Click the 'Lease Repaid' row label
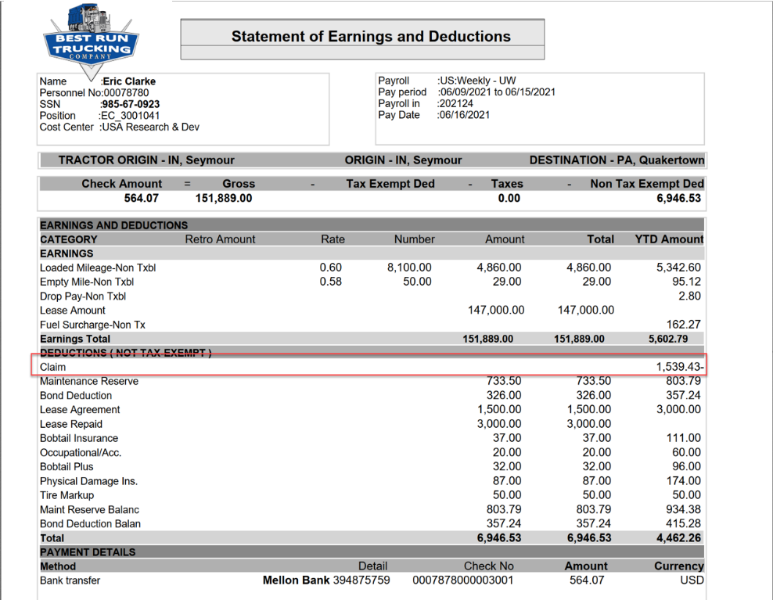 coord(71,424)
